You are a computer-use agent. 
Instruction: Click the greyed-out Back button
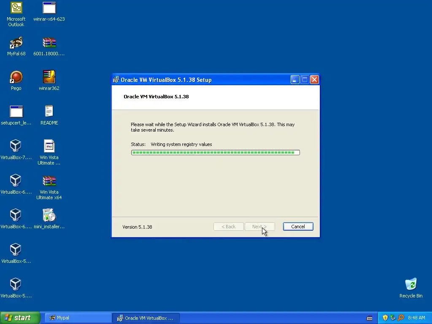228,227
